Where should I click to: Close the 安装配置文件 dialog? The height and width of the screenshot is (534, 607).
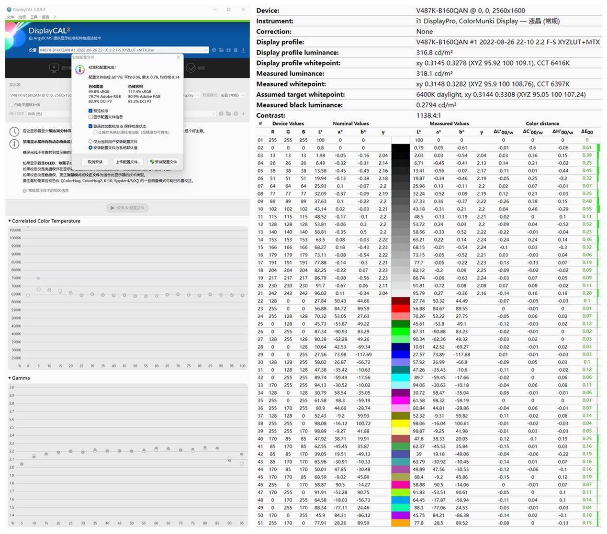pyautogui.click(x=179, y=57)
